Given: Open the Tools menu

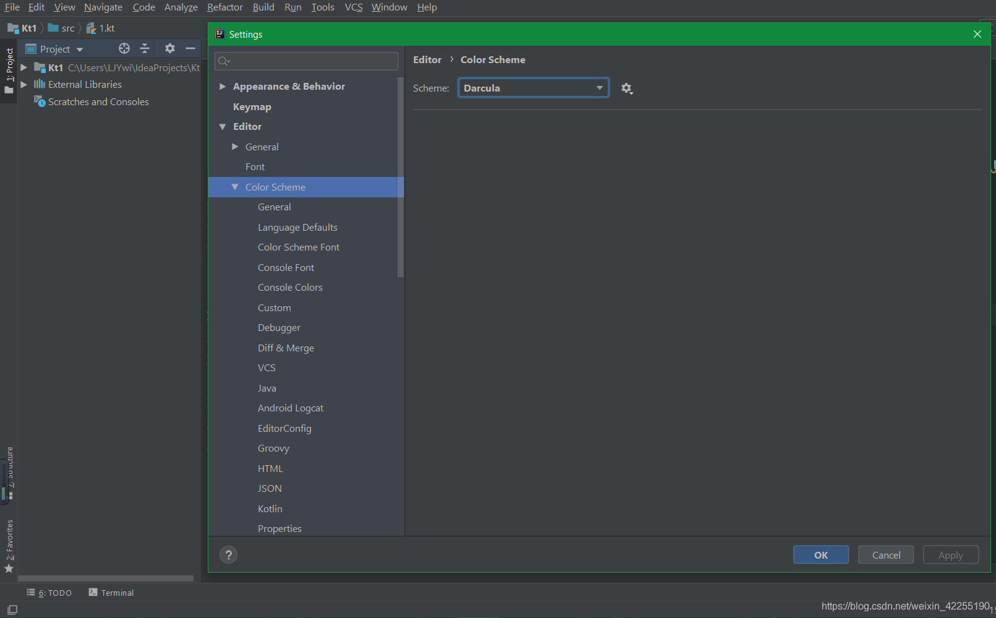Looking at the screenshot, I should [323, 7].
